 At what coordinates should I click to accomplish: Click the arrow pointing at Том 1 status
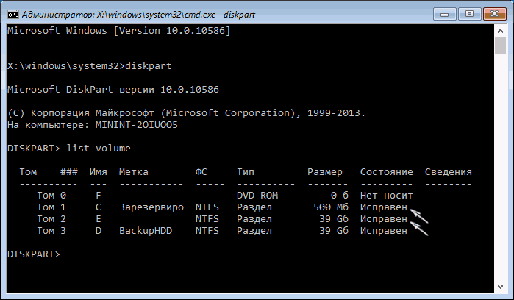coord(420,214)
